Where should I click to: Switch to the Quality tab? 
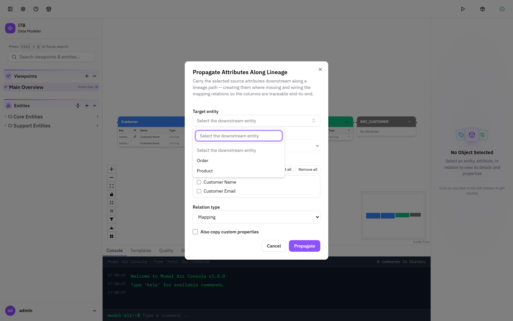tap(166, 250)
